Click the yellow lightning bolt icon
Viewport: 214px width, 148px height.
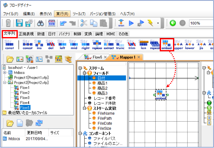(x=150, y=23)
